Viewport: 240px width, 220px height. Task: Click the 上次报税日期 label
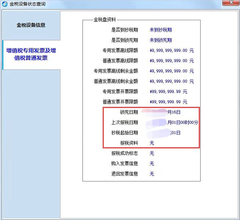[124, 122]
